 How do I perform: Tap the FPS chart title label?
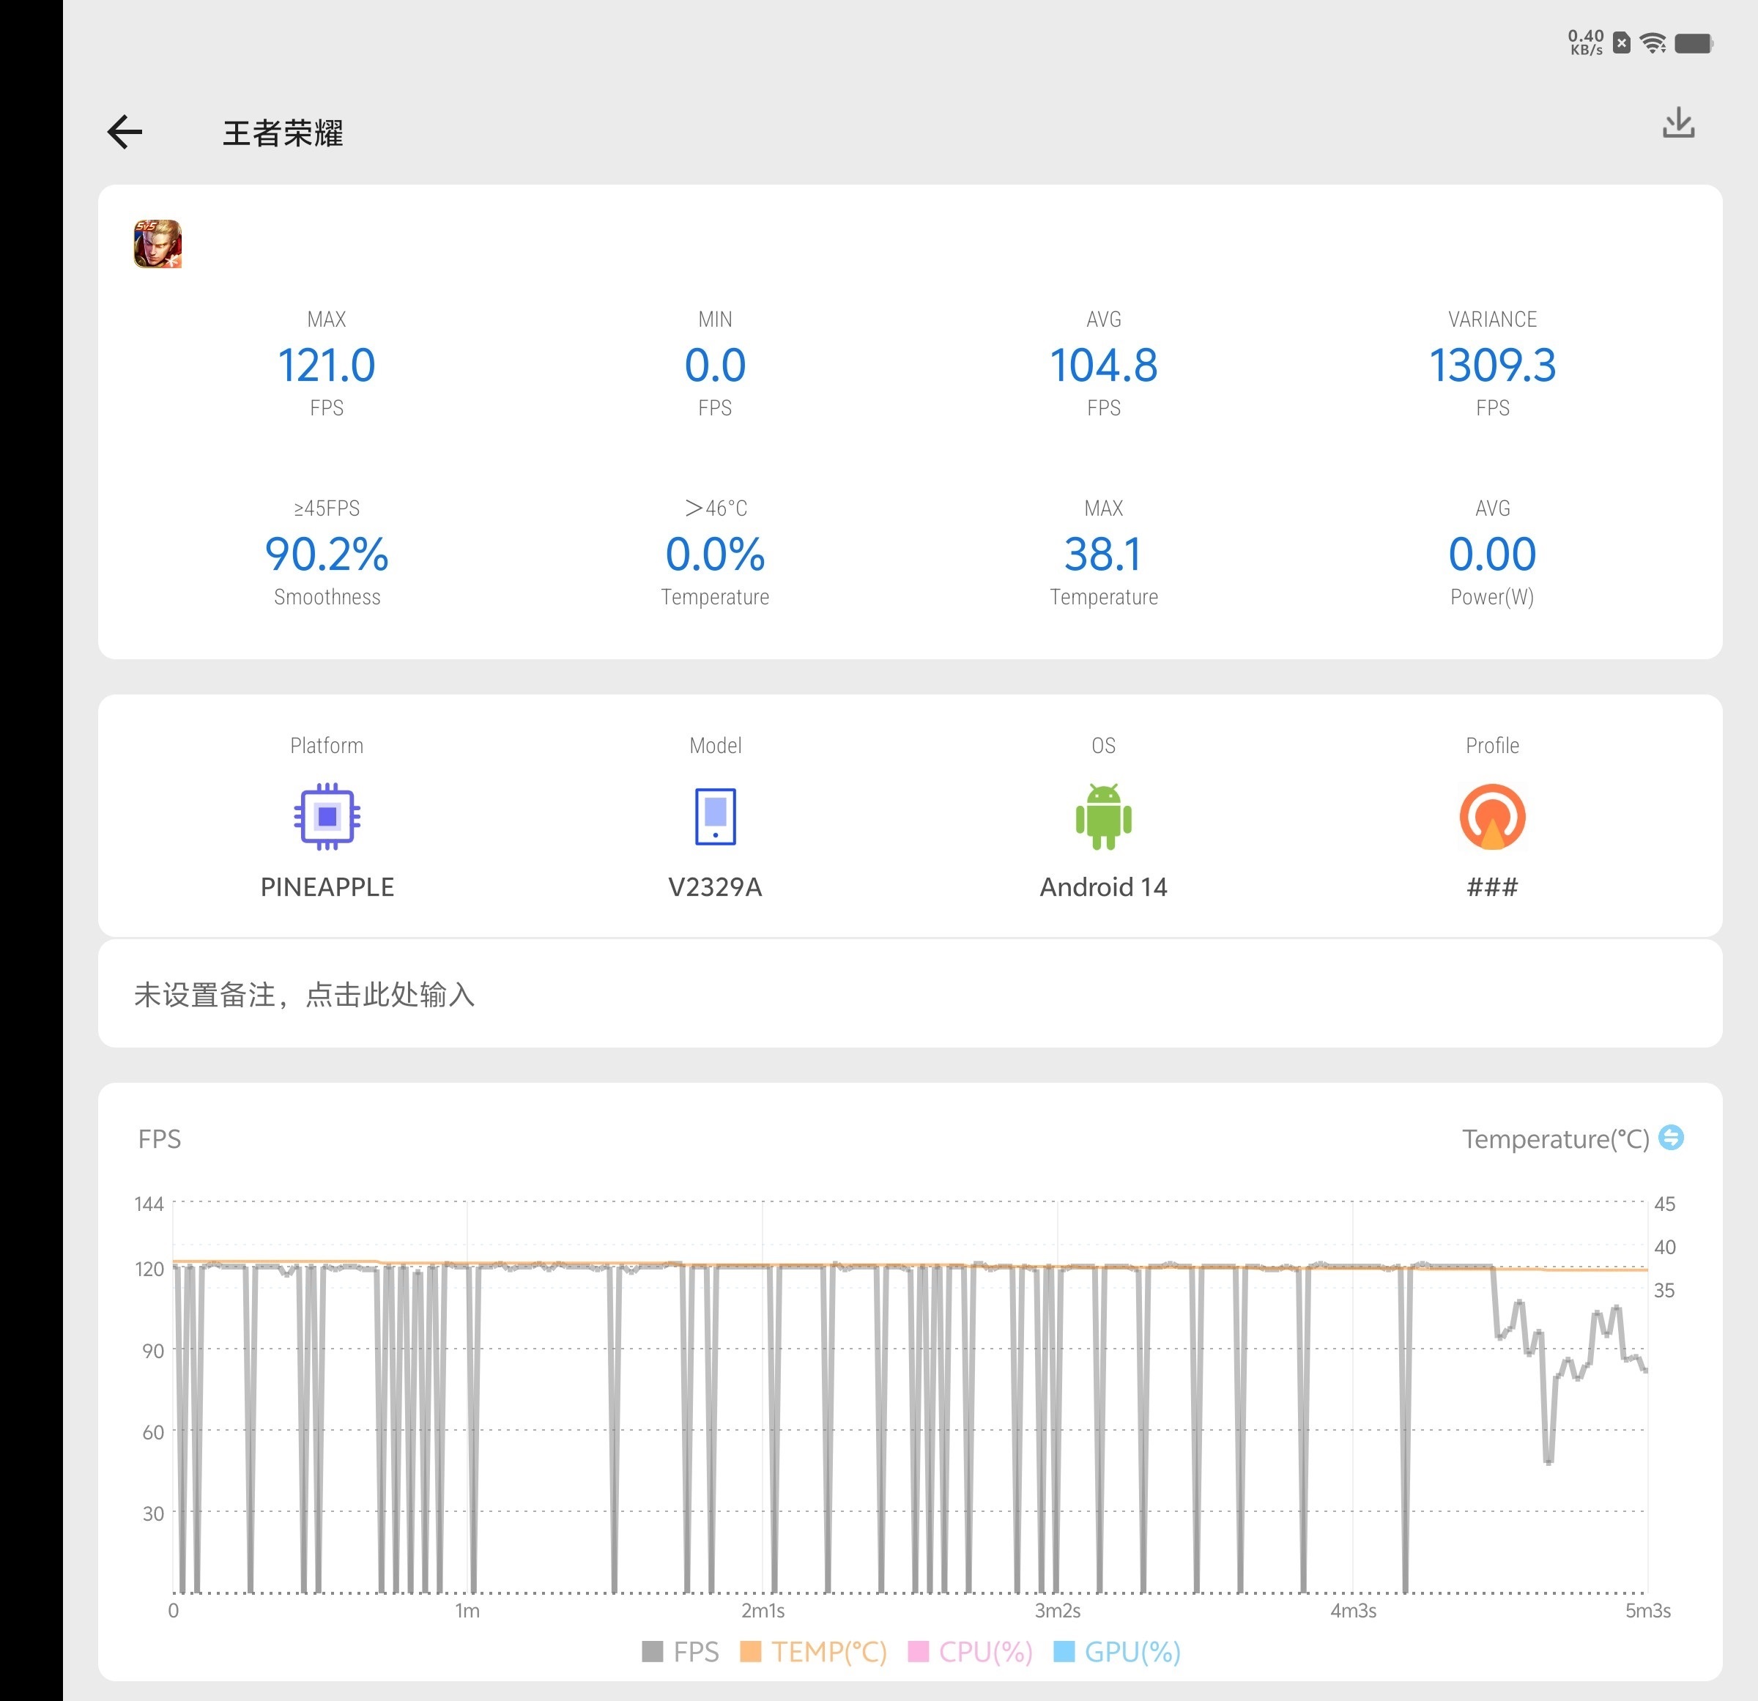coord(160,1138)
